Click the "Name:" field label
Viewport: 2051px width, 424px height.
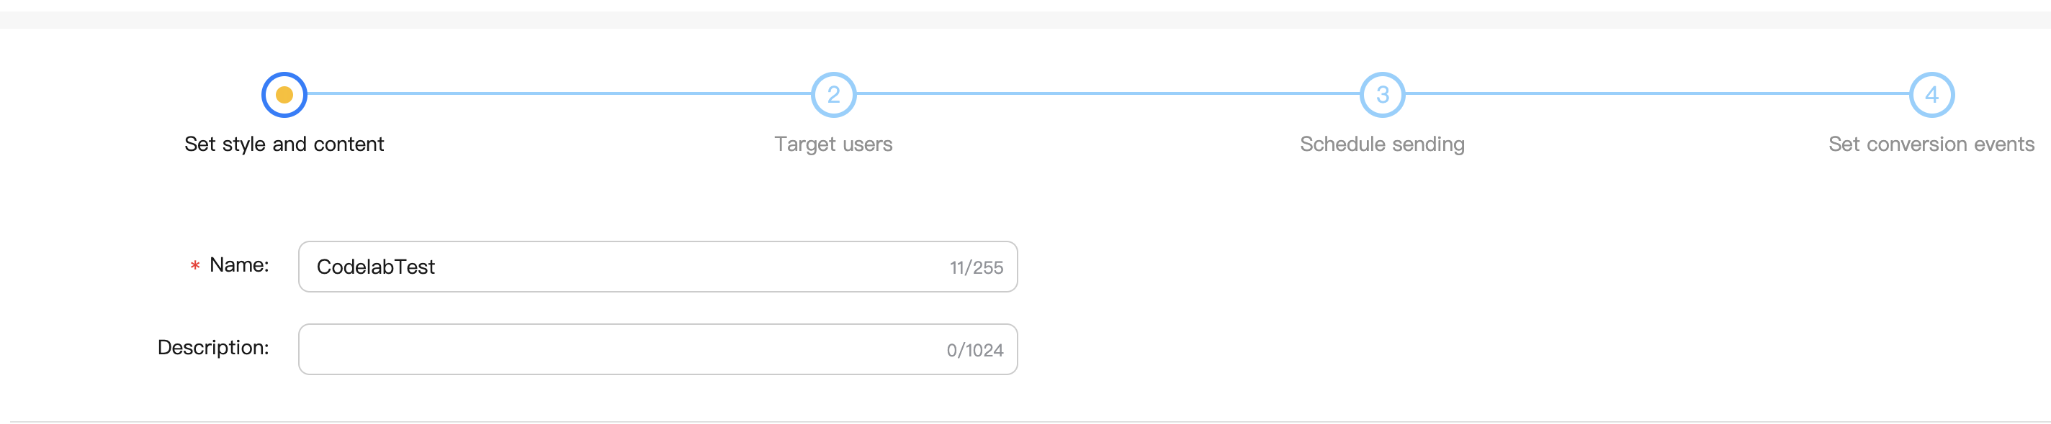[239, 265]
